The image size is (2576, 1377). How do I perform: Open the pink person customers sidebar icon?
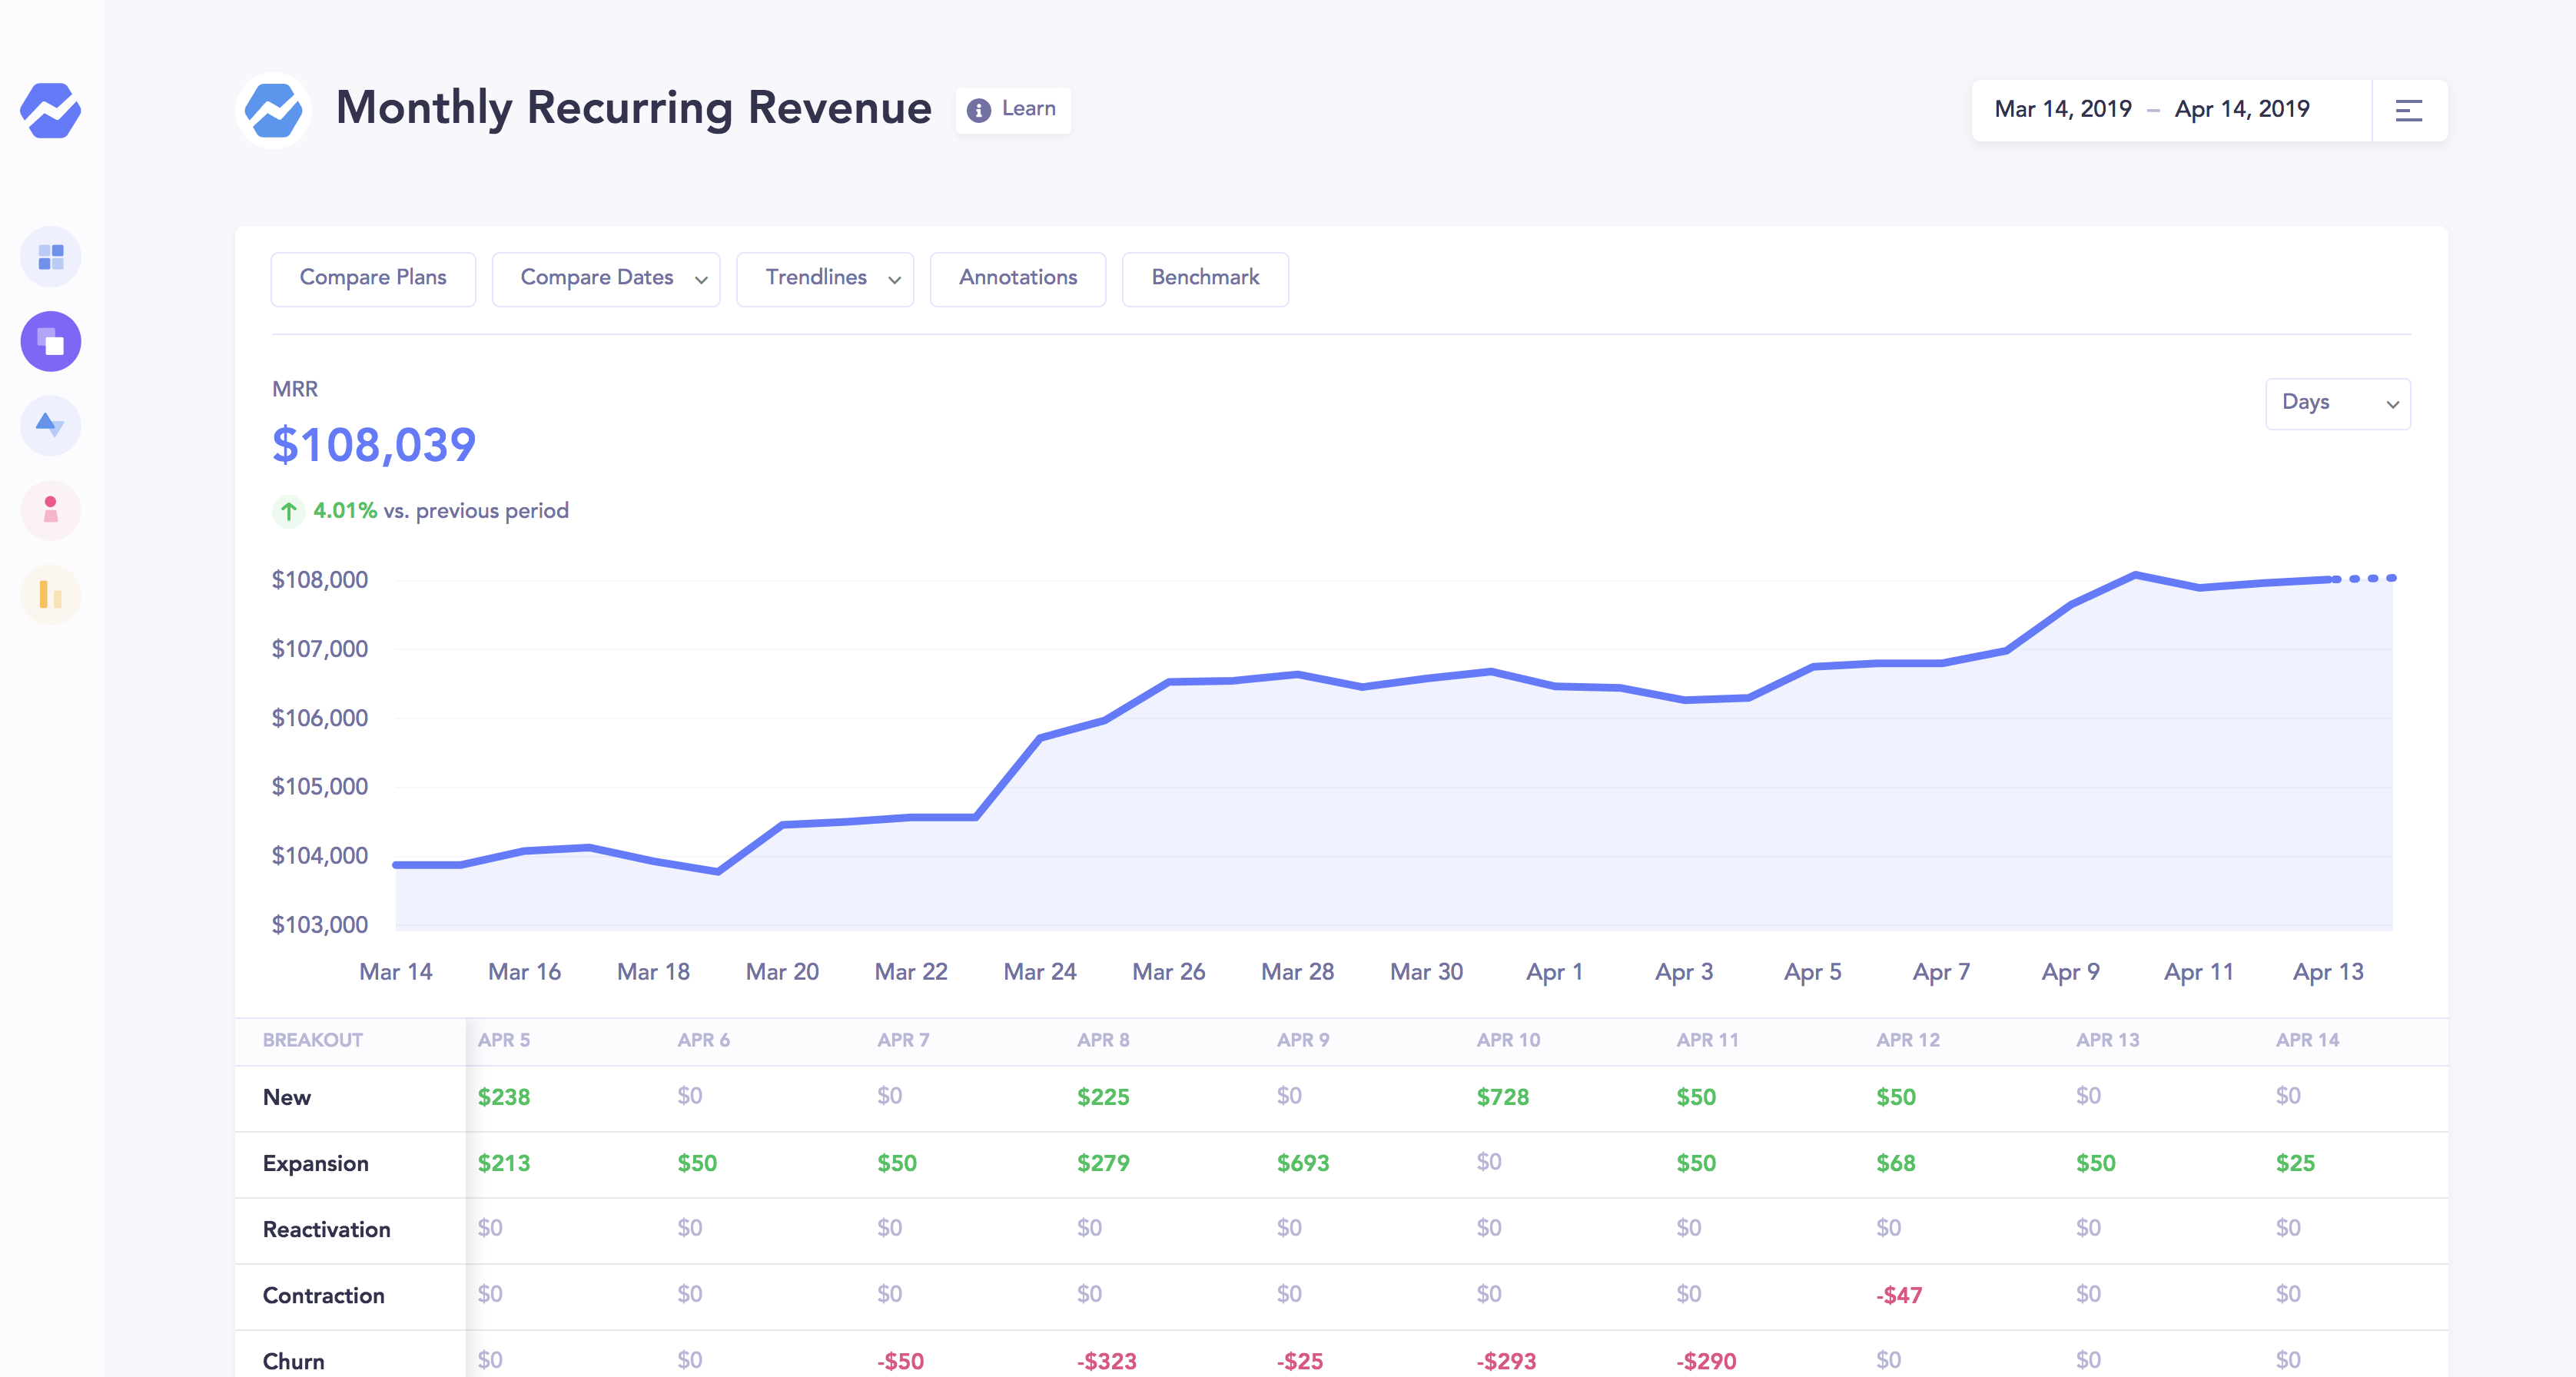pyautogui.click(x=50, y=510)
